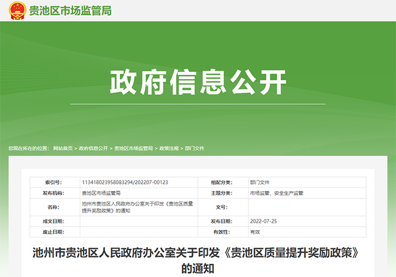Click the date value 2022-07-25
Screen dimensions: 396x277
[x=263, y=221]
